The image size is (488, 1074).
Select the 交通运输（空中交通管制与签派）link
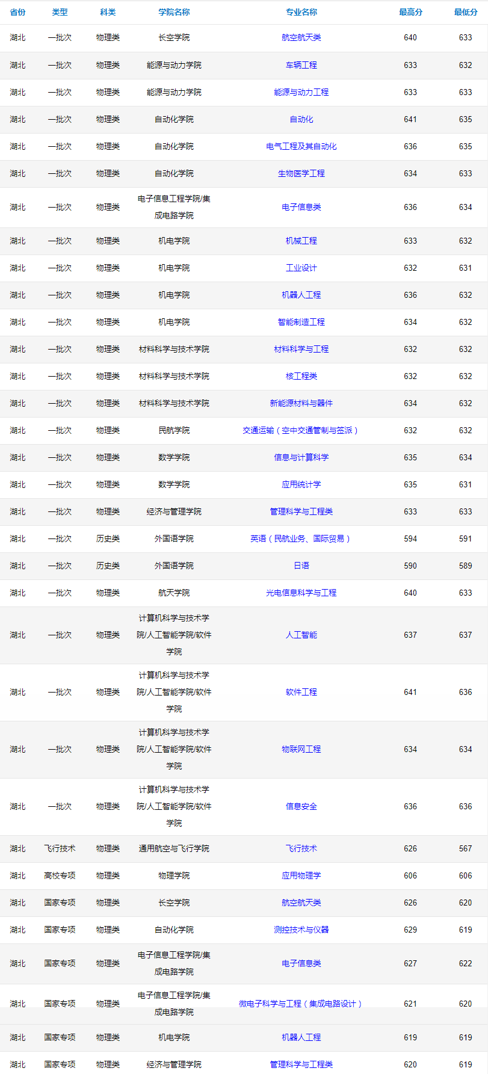point(301,430)
